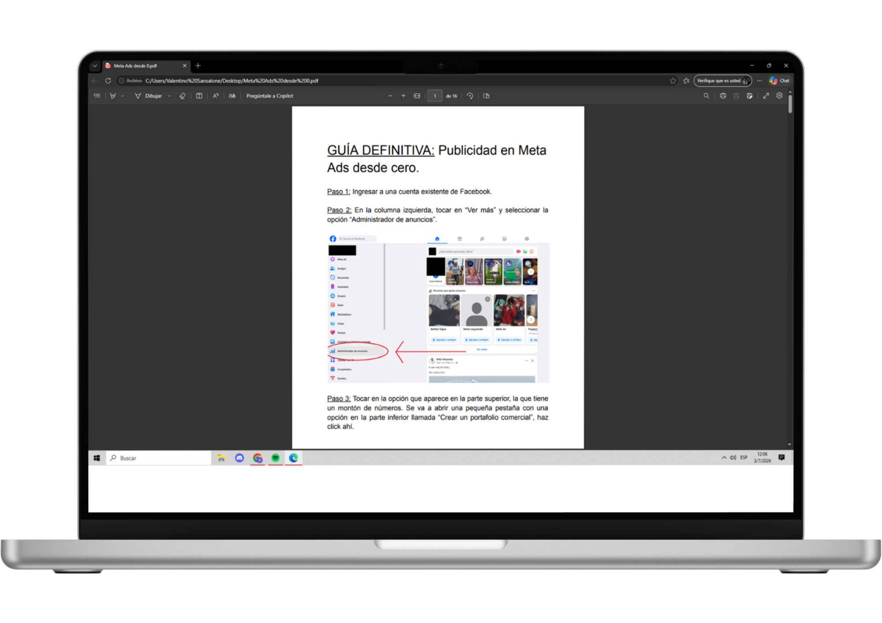Zoom out with the minus button

pos(390,96)
